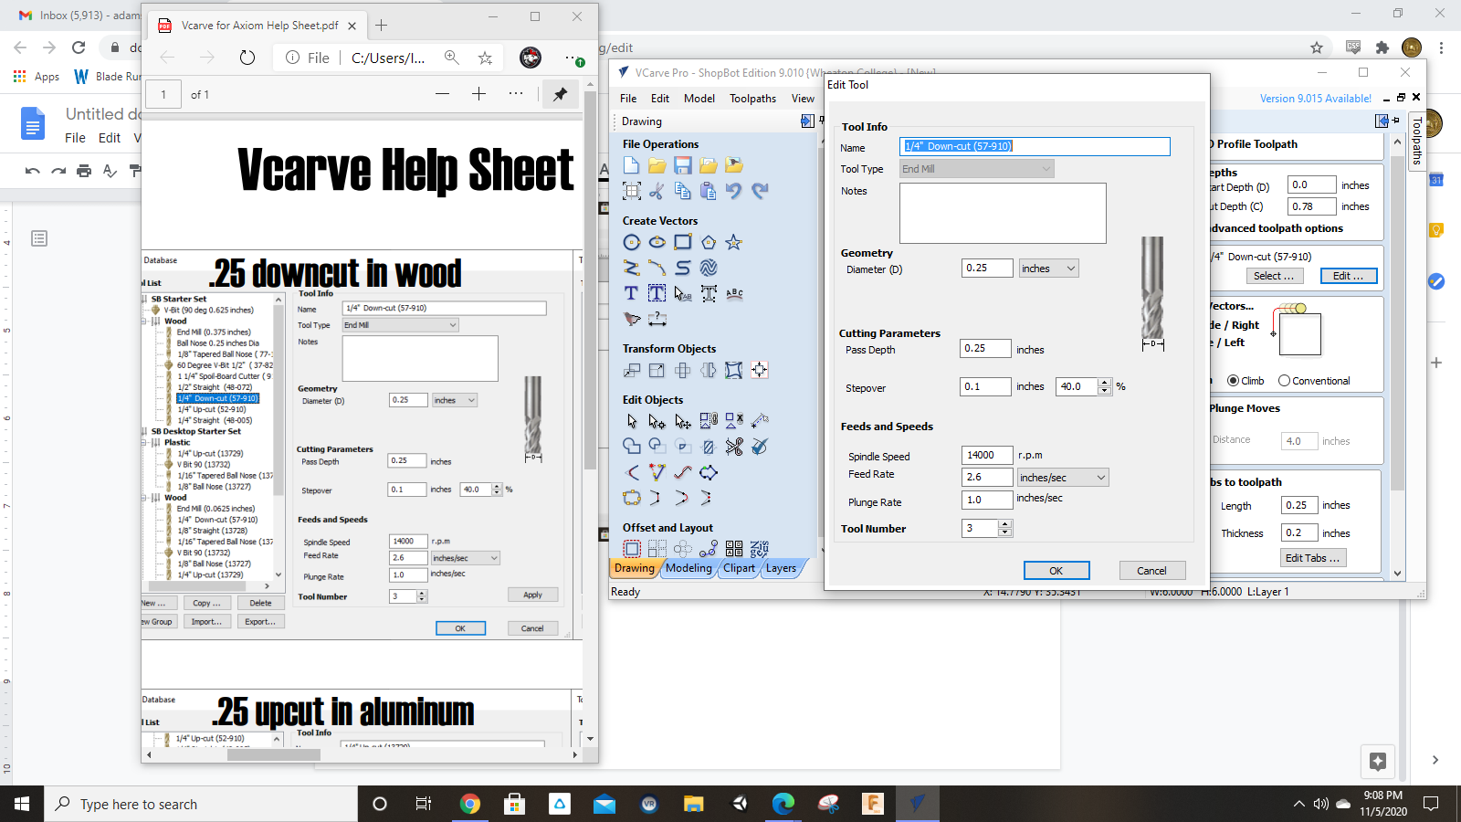Viewport: 1461px width, 822px height.
Task: Switch to the Layers tab
Action: (781, 568)
